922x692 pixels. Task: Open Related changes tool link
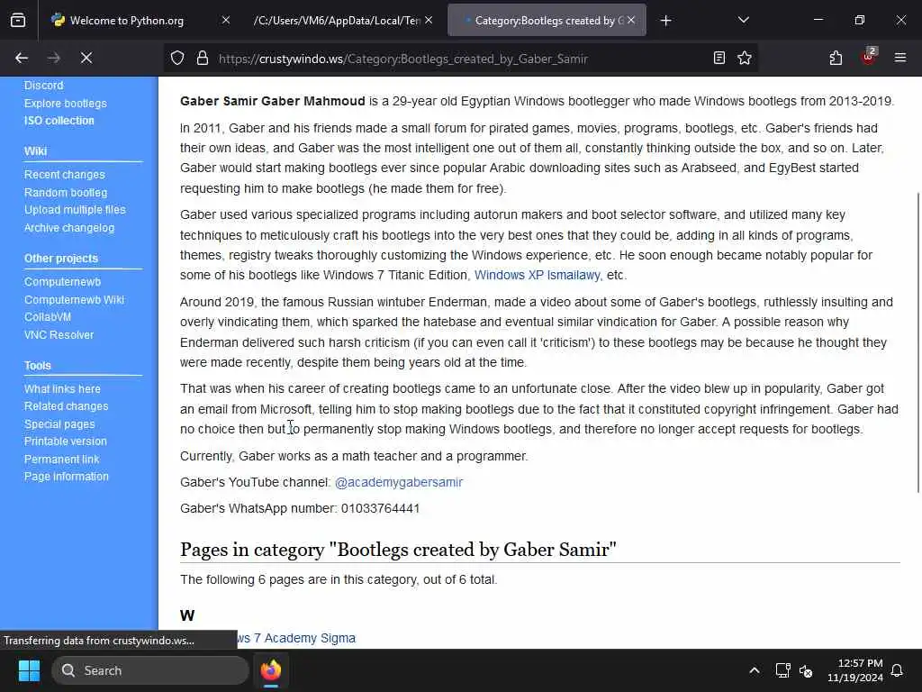pyautogui.click(x=66, y=406)
